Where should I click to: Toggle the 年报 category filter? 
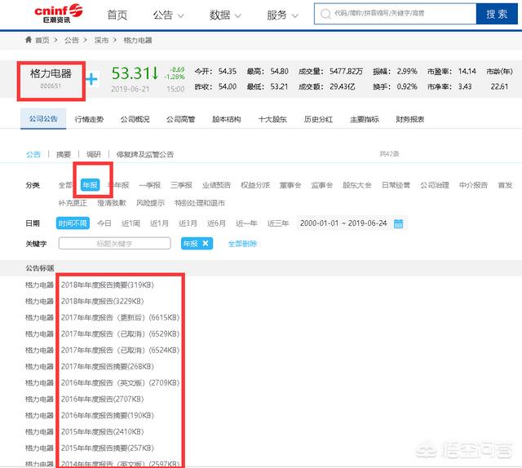click(x=91, y=185)
